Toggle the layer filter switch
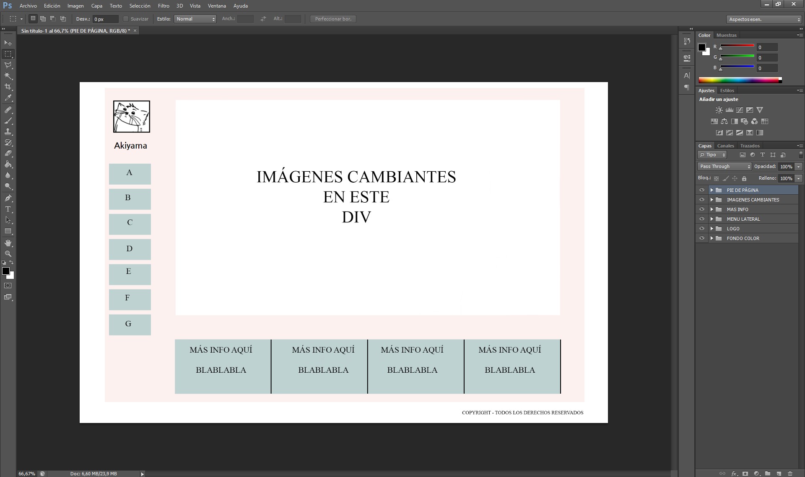 tap(800, 155)
